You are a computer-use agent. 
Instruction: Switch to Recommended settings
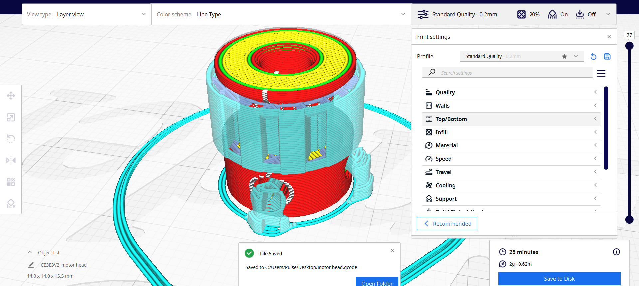(x=447, y=224)
